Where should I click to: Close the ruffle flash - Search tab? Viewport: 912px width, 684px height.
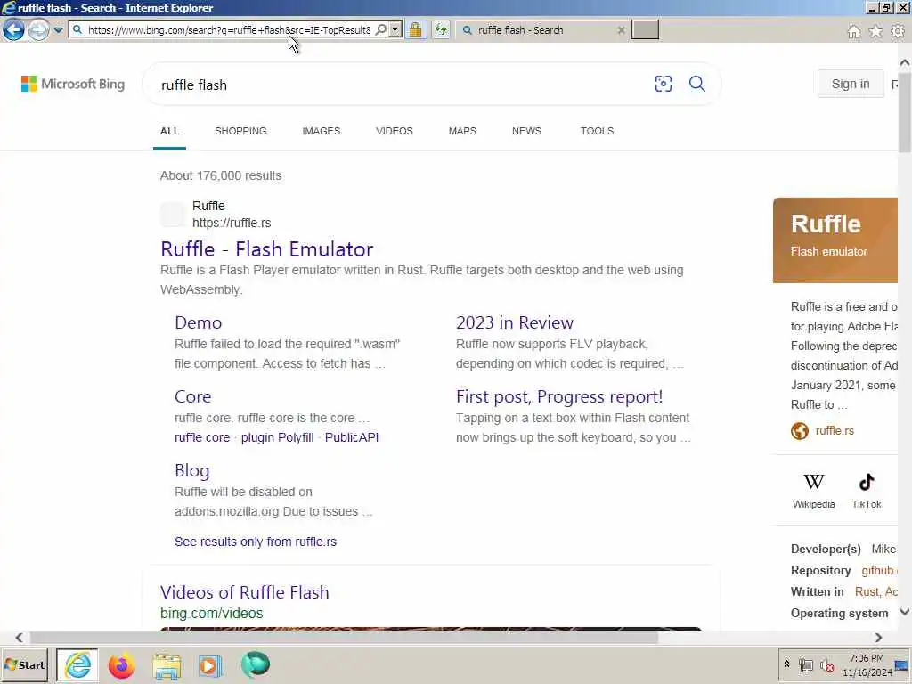coord(621,30)
